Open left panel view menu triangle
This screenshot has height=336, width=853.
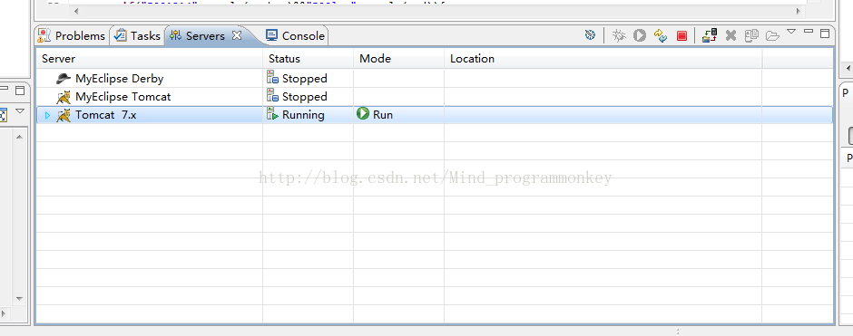tap(20, 110)
